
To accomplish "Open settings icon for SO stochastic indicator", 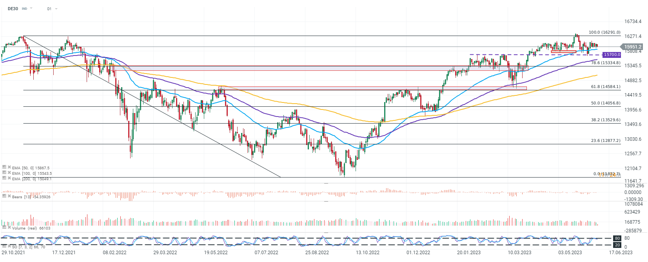I will point(4,246).
